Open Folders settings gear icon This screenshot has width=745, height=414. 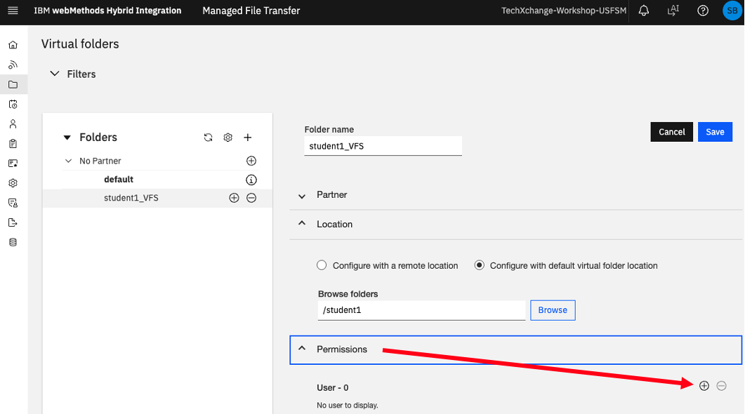[228, 138]
